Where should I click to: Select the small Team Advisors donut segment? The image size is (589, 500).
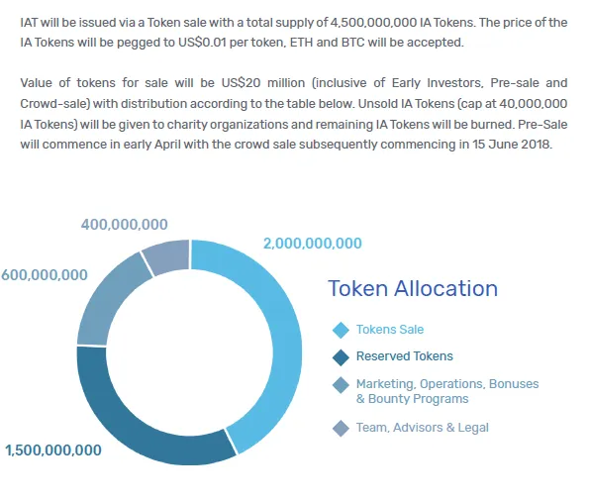click(168, 255)
